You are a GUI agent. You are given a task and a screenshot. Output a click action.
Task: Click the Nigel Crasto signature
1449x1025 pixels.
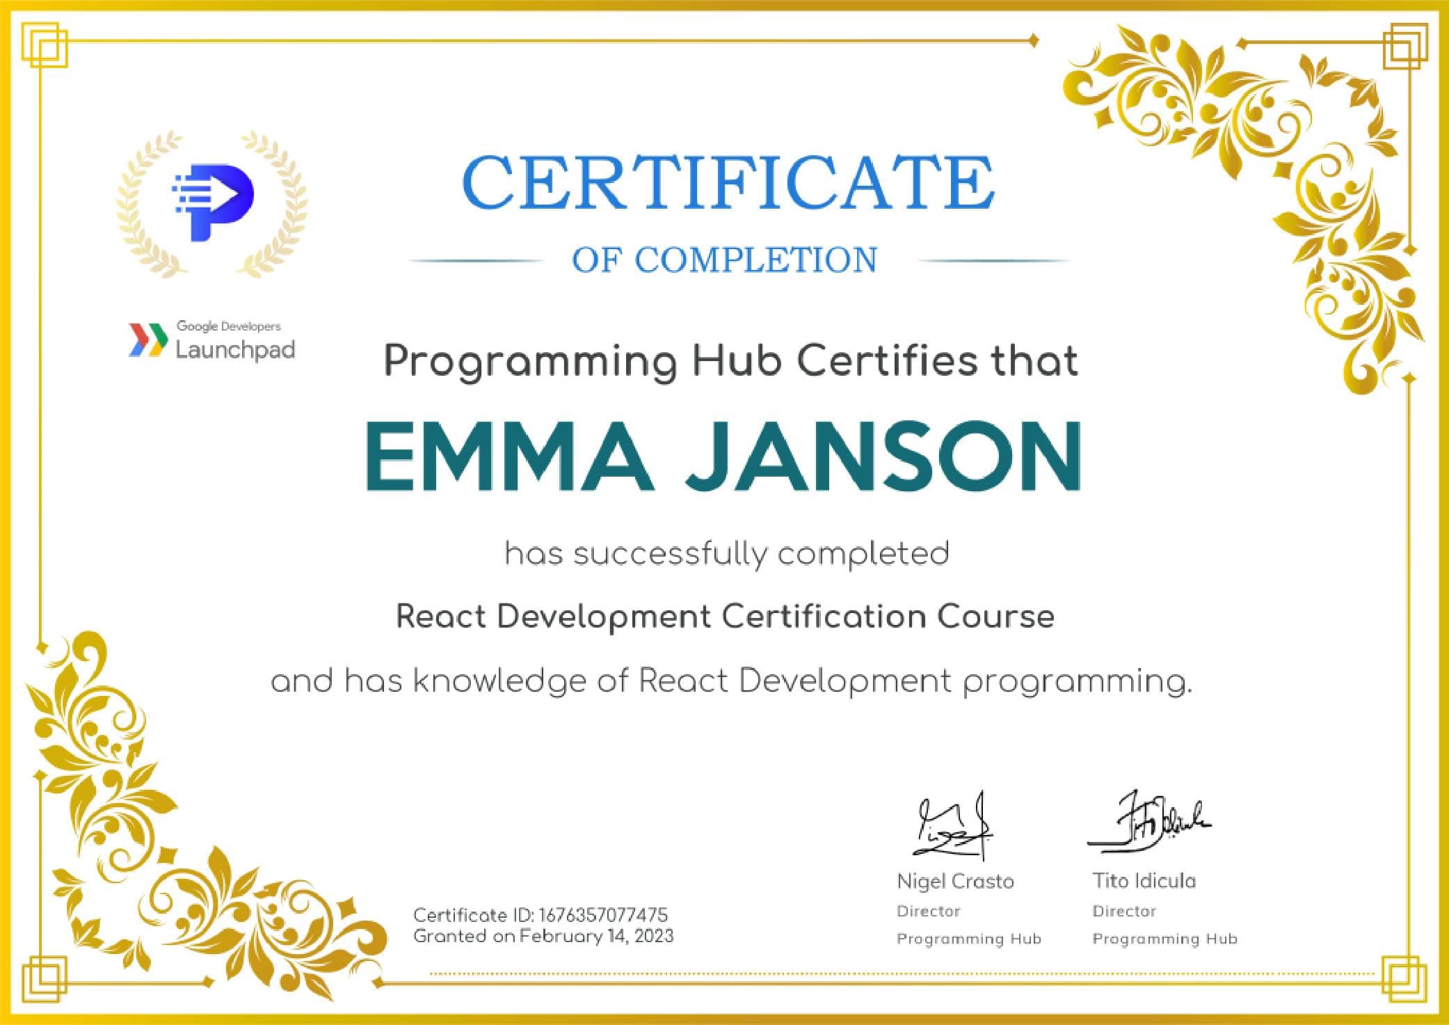point(954,826)
